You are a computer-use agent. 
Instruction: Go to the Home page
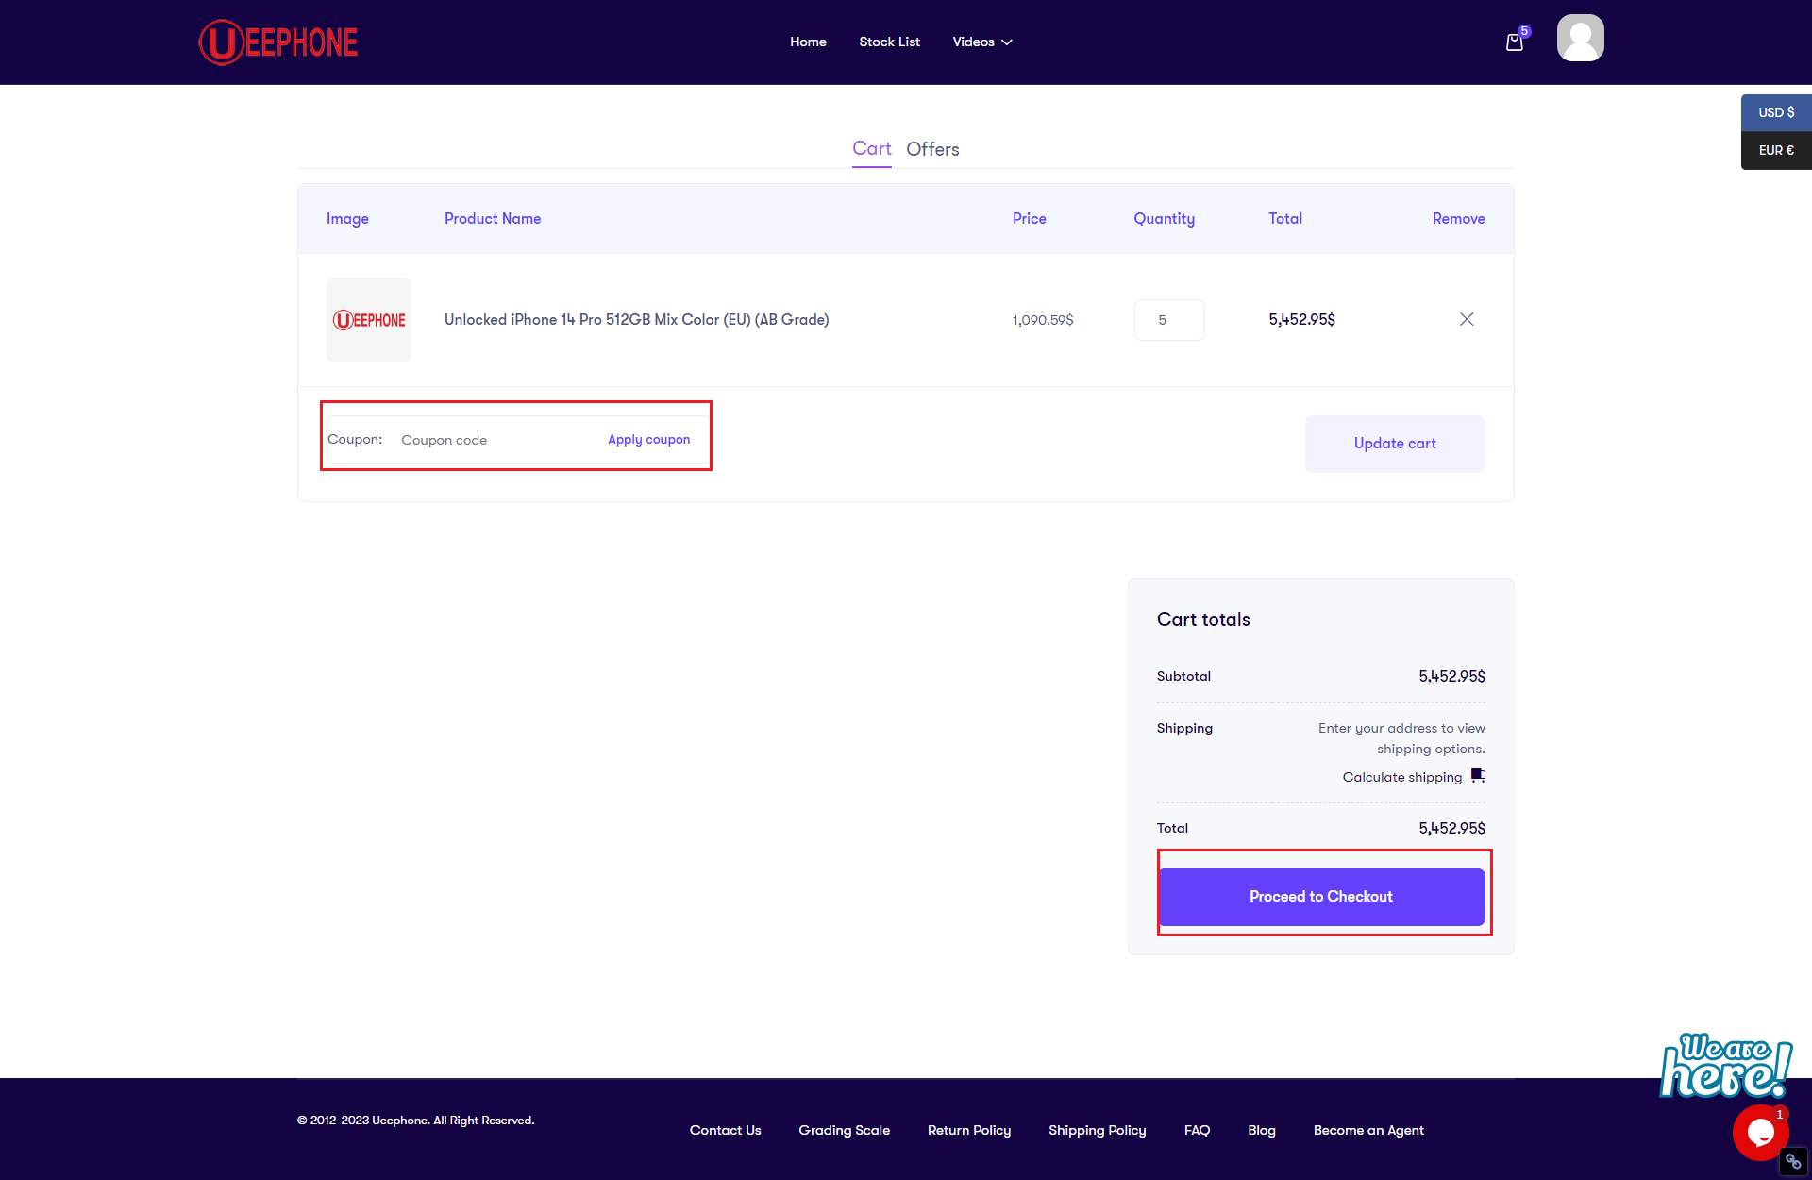[808, 42]
